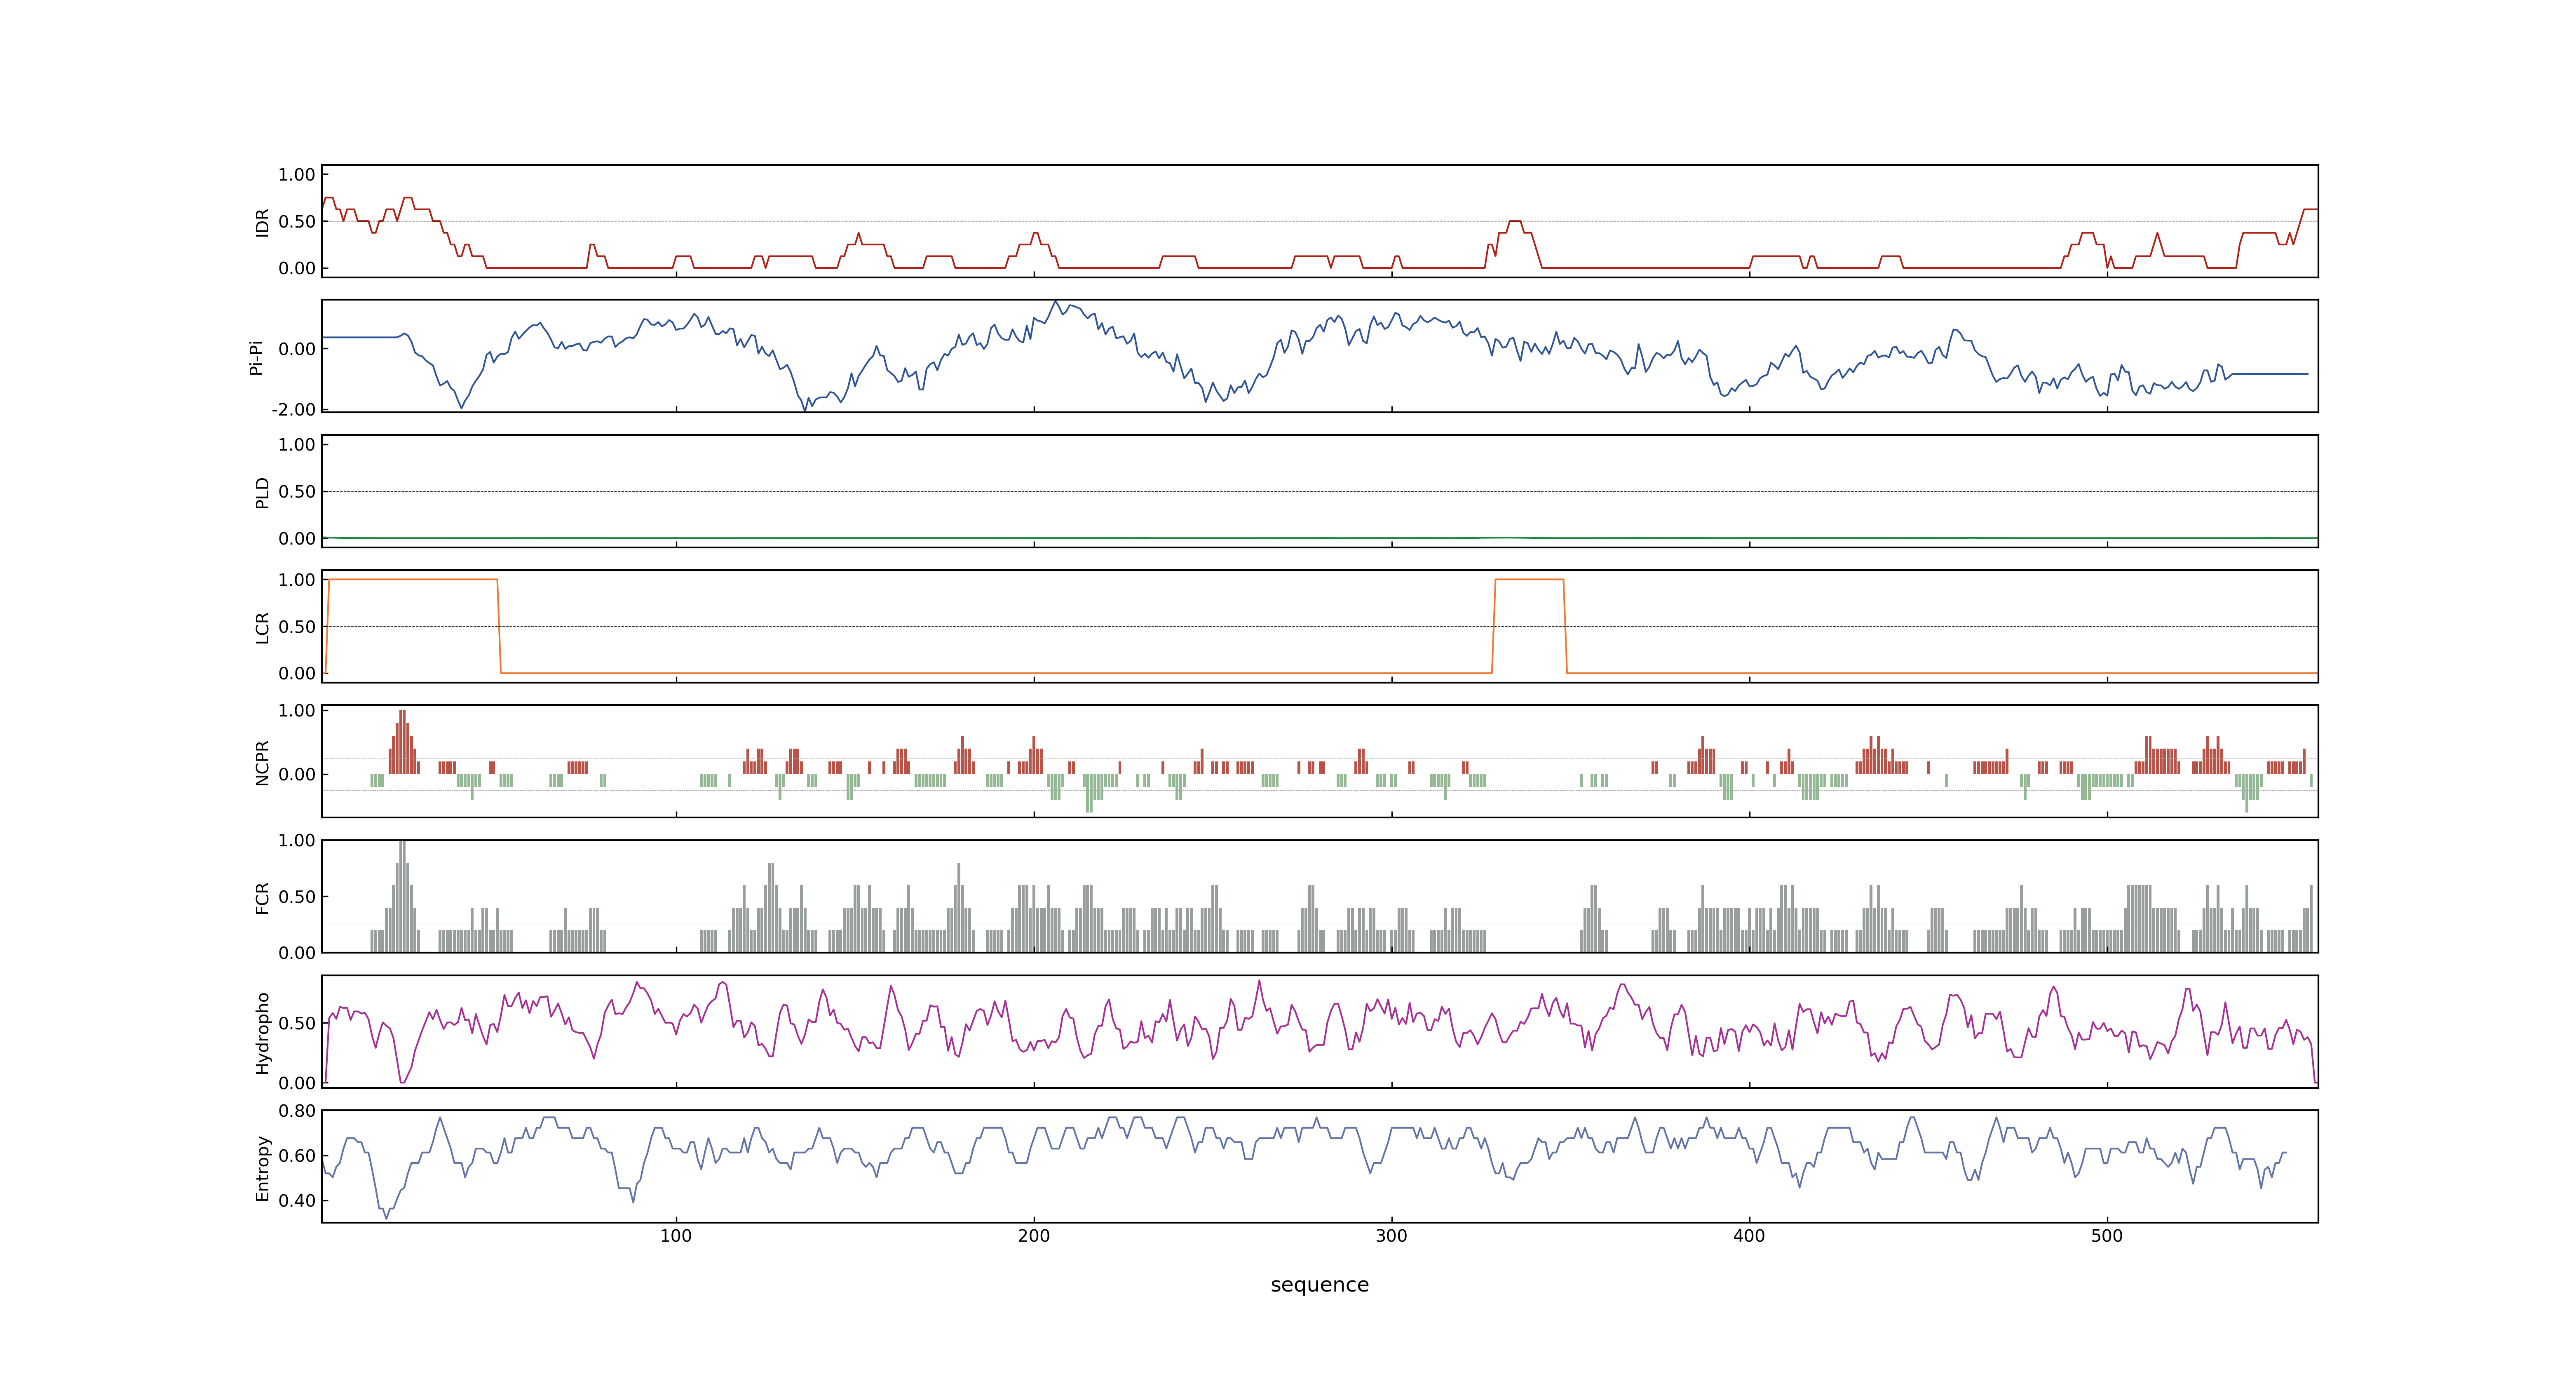This screenshot has width=2576, height=1374.
Task: Click the "0.00" tick of the PLD panel
Action: 297,538
